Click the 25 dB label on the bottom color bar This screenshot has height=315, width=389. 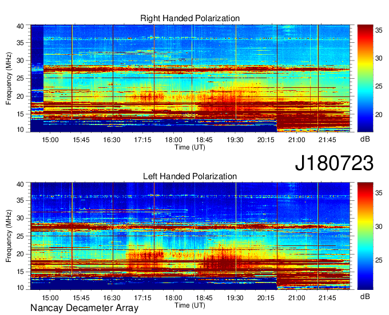point(379,260)
